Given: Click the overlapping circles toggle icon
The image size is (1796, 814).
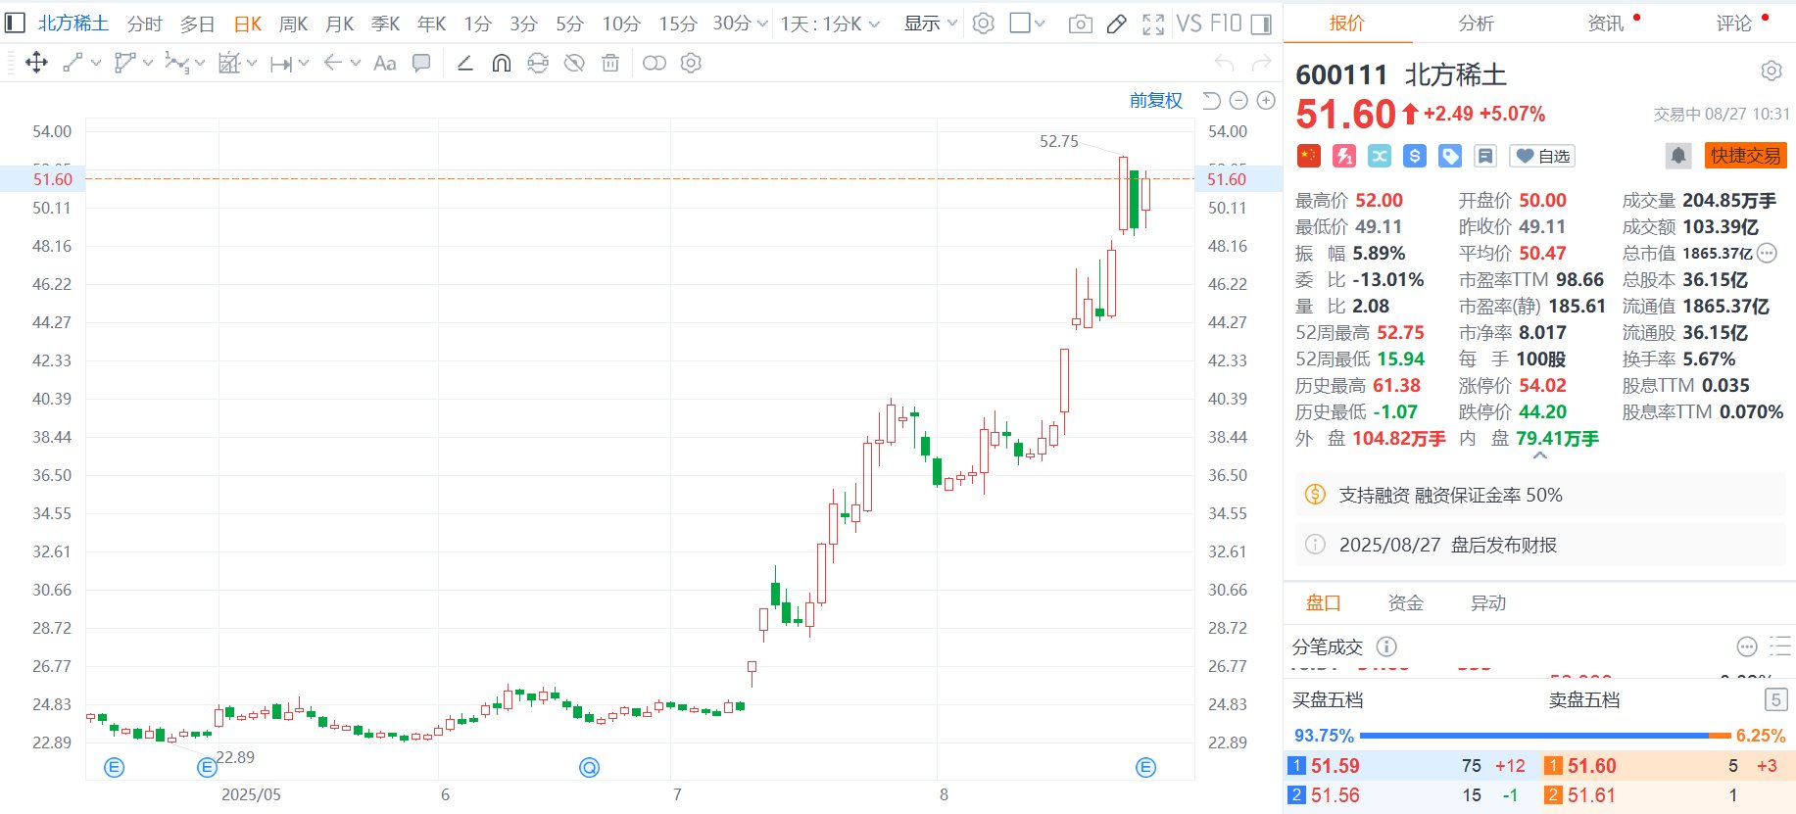Looking at the screenshot, I should pyautogui.click(x=655, y=63).
